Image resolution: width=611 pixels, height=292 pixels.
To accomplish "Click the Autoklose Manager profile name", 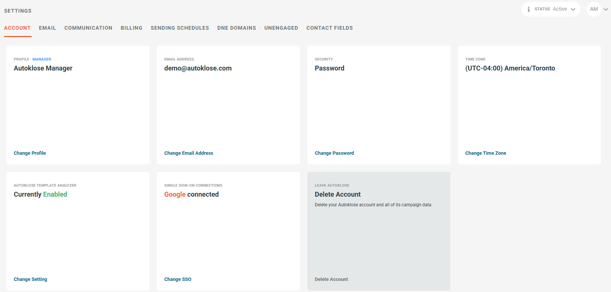I will point(43,68).
